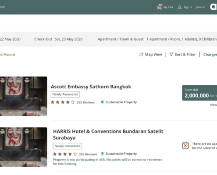Click the calendar unavailable icon for HARRIS Hotel
Screen dimensions: 217x175
point(185,145)
